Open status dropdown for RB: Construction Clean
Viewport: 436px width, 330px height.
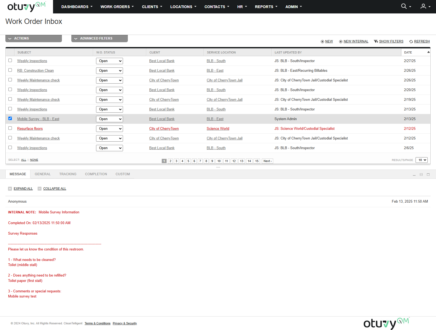click(x=110, y=71)
